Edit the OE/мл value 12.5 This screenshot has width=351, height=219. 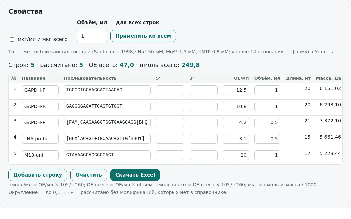236,90
